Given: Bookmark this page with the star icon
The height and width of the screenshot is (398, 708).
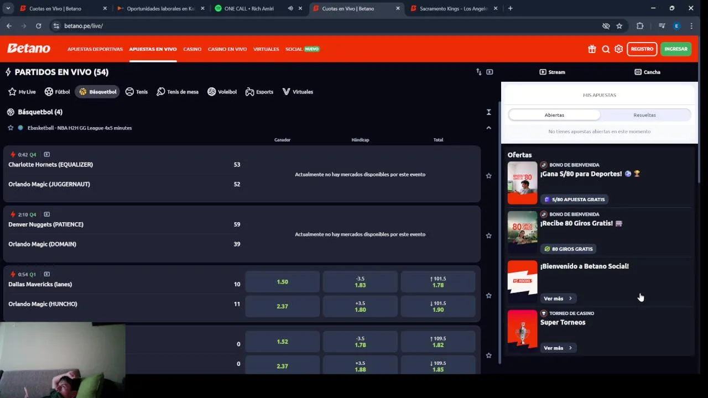Looking at the screenshot, I should coord(619,26).
